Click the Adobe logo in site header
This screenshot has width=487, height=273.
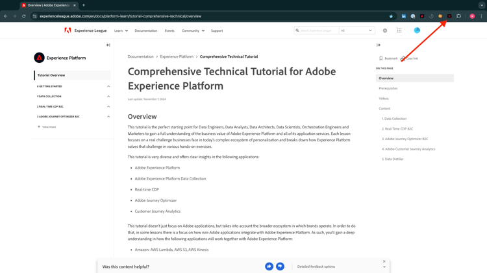pyautogui.click(x=68, y=30)
